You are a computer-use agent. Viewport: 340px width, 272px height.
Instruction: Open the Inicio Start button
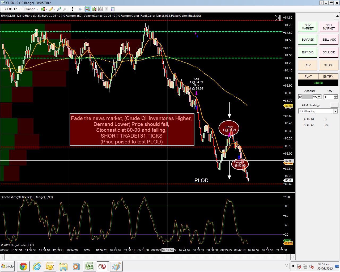(x=8, y=266)
